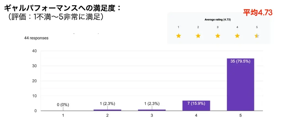Screen dimensions: 283x133
Task: Click the y-axis value '40'
Action: pos(35,51)
